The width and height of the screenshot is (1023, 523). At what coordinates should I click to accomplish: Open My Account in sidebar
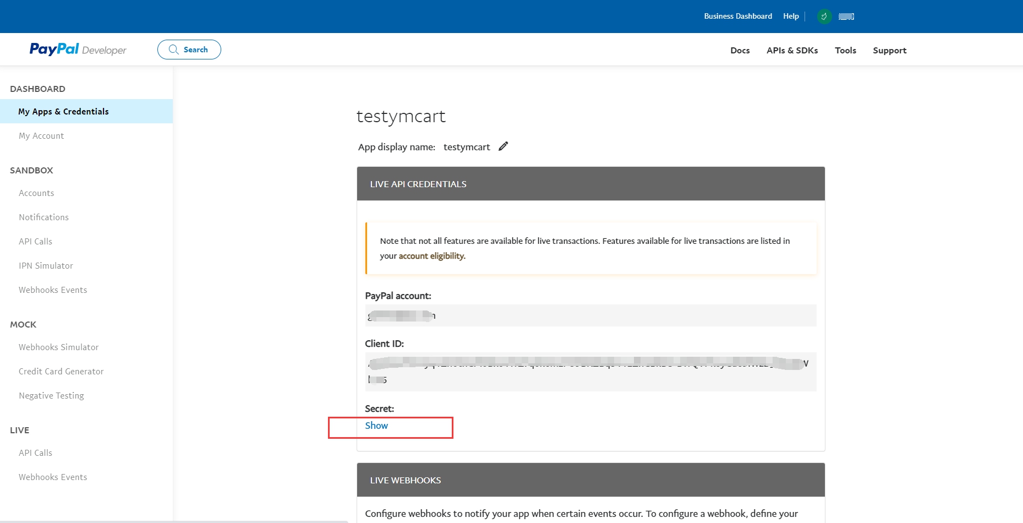(41, 136)
